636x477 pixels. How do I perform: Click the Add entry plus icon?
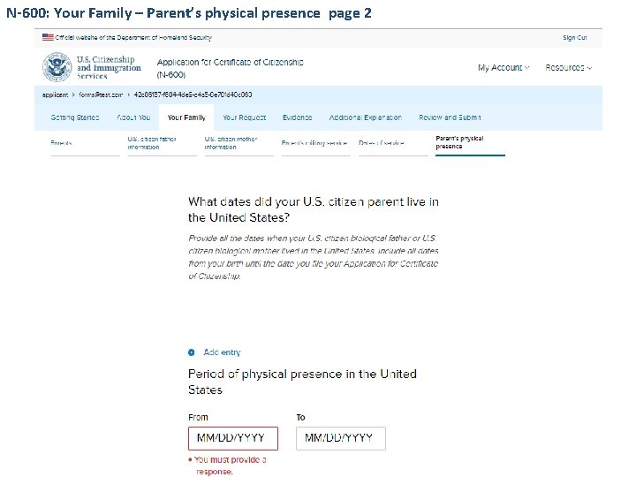point(192,352)
